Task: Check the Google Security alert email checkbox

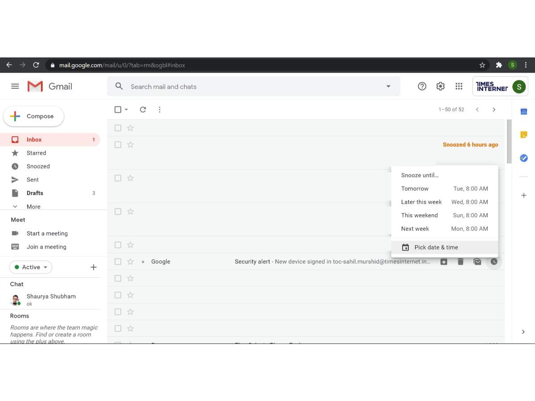Action: (x=118, y=262)
